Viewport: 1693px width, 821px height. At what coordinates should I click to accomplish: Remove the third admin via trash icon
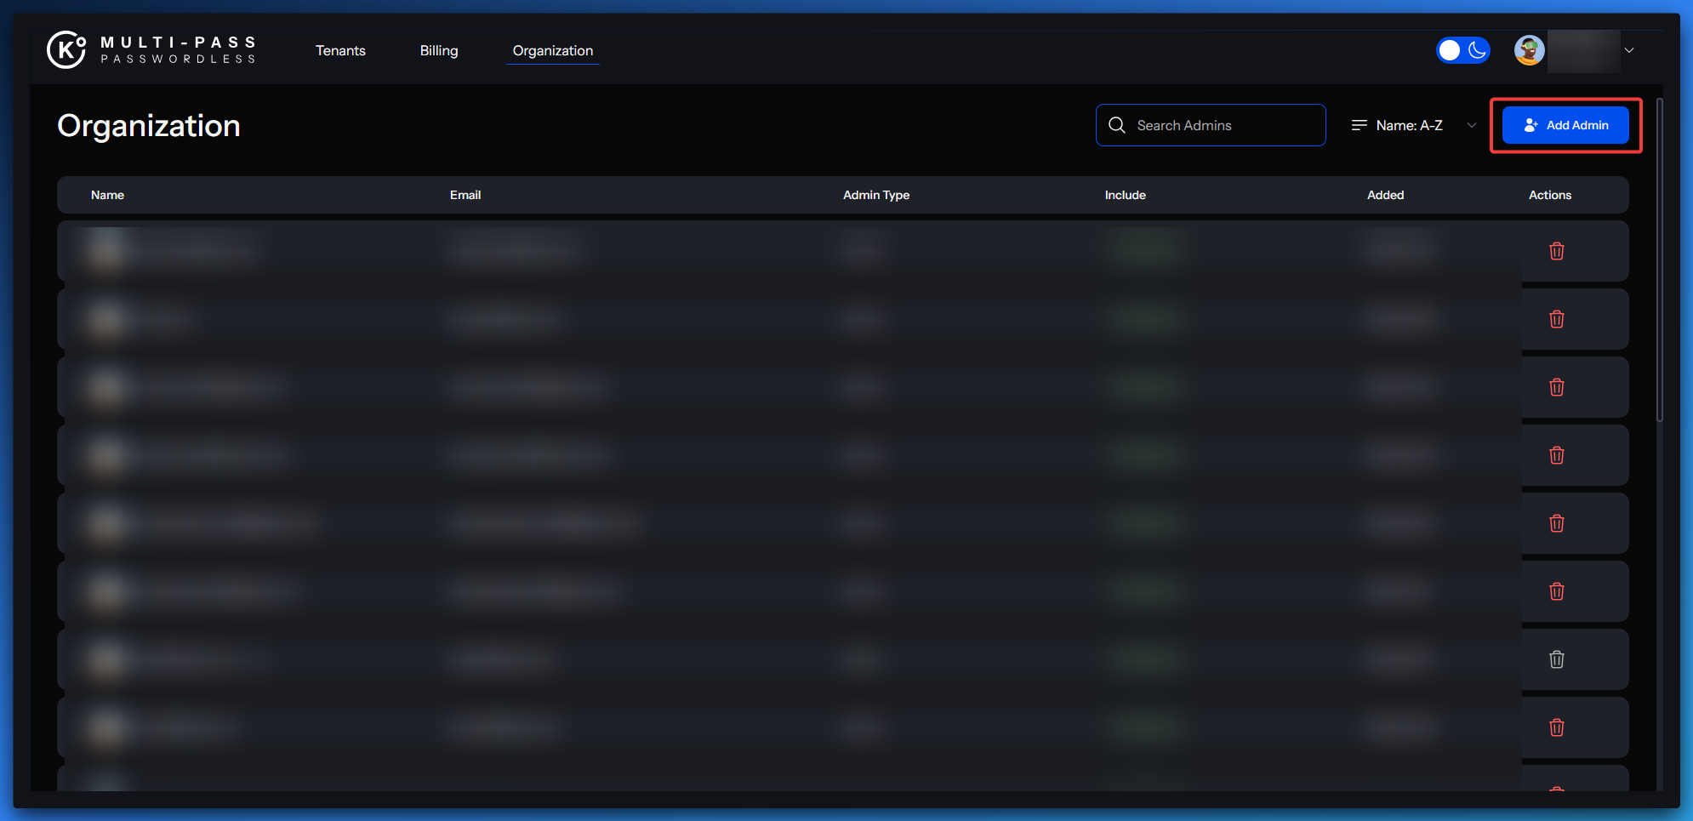(x=1556, y=387)
